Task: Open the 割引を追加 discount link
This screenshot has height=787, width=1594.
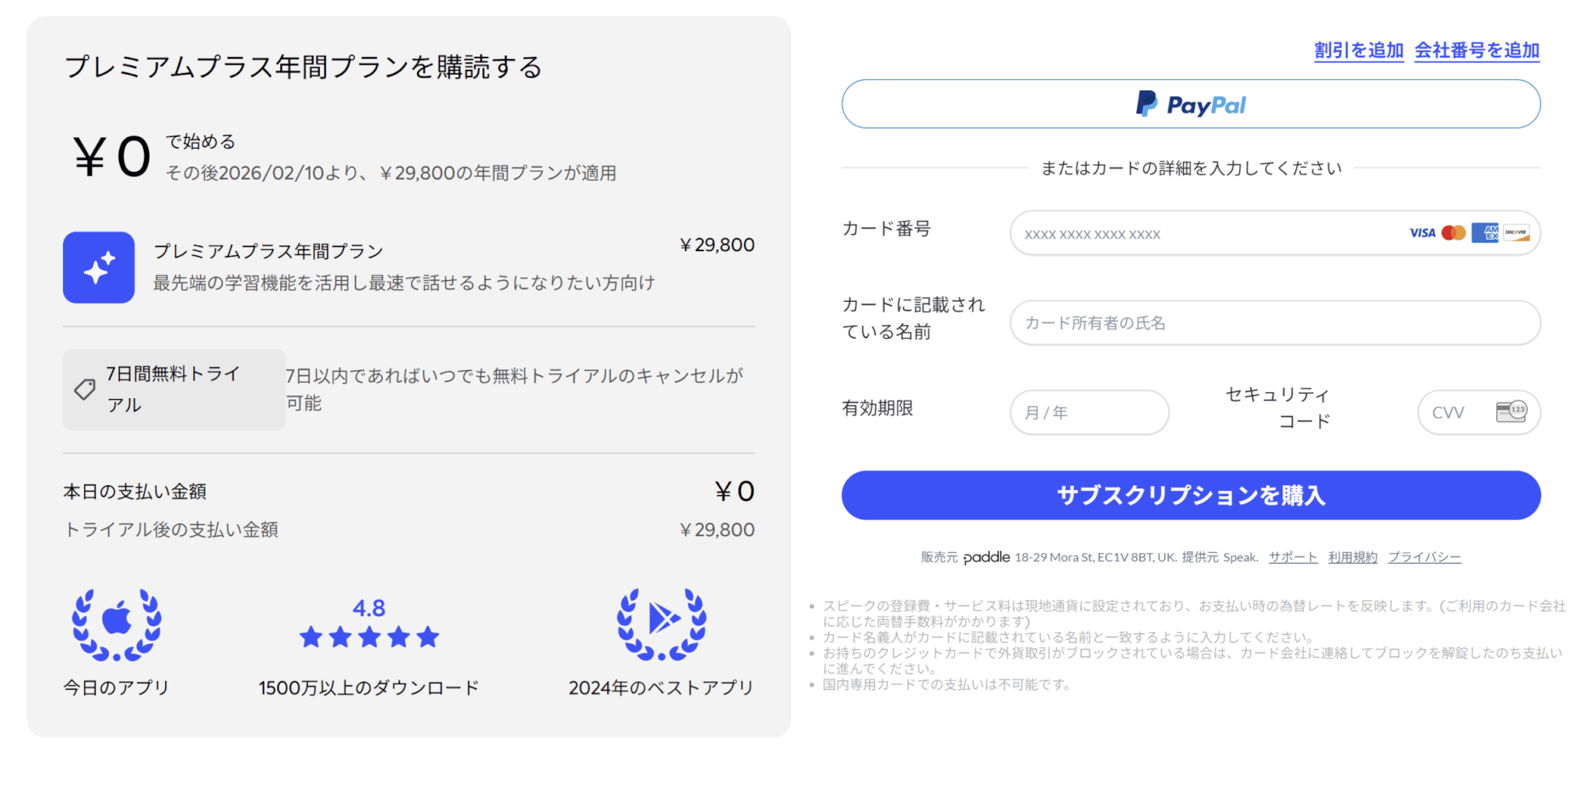Action: (1358, 51)
